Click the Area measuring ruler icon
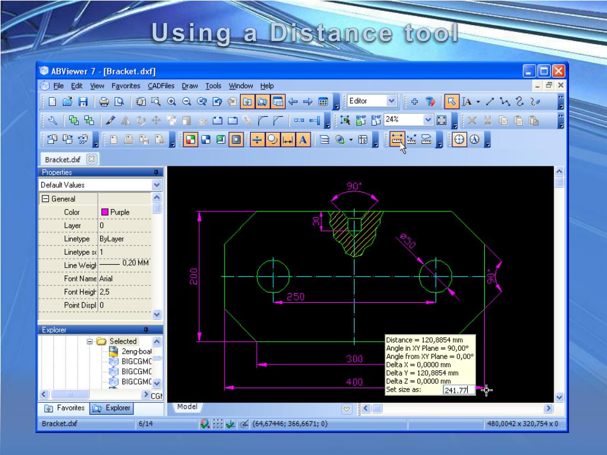Image resolution: width=607 pixels, height=455 pixels. [426, 140]
